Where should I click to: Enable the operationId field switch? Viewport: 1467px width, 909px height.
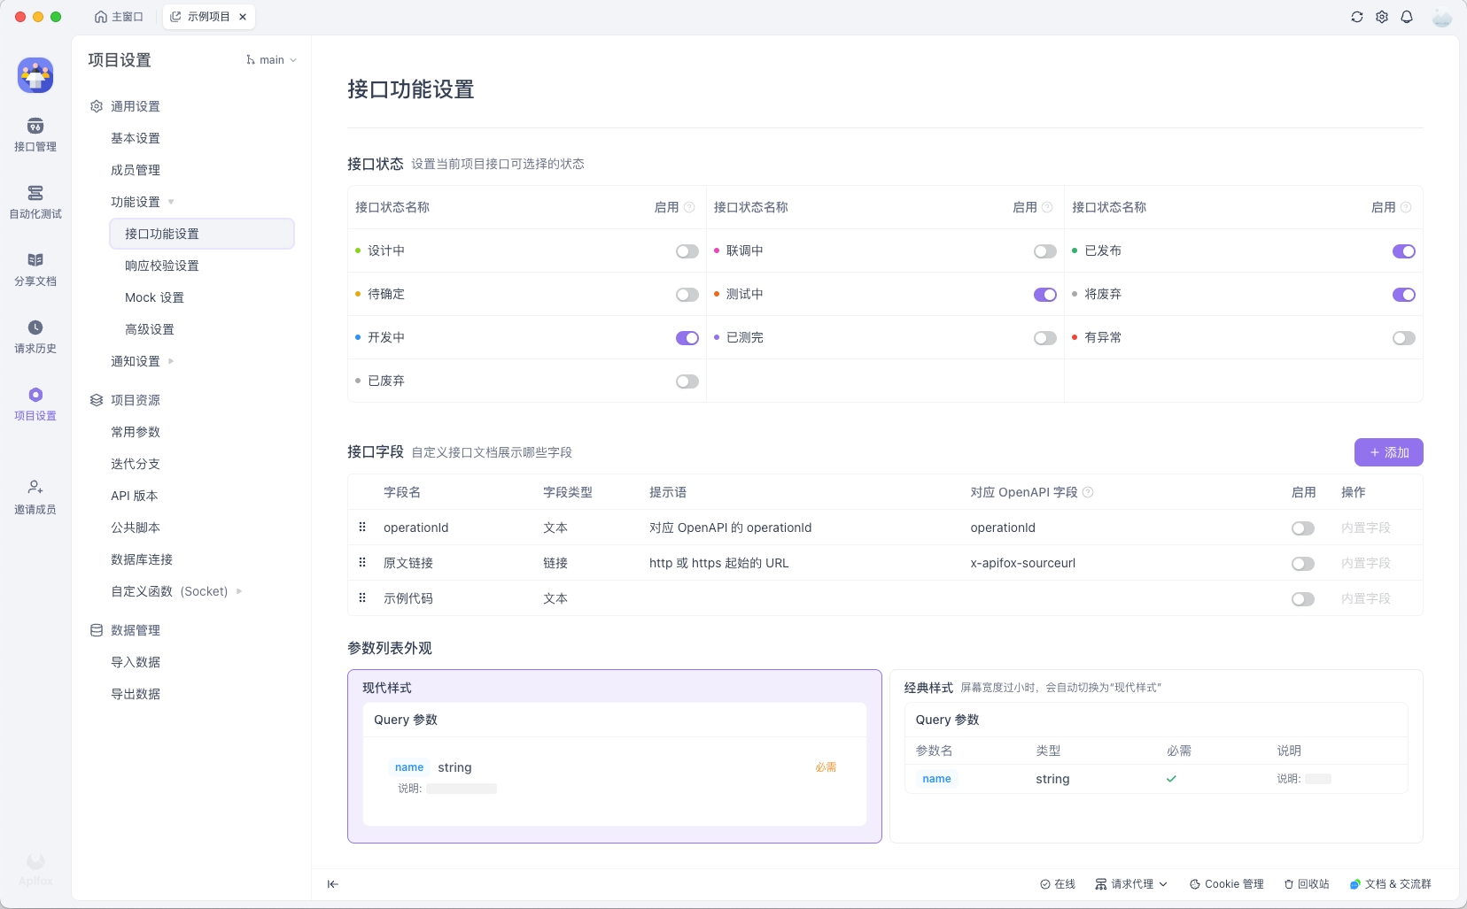1303,528
